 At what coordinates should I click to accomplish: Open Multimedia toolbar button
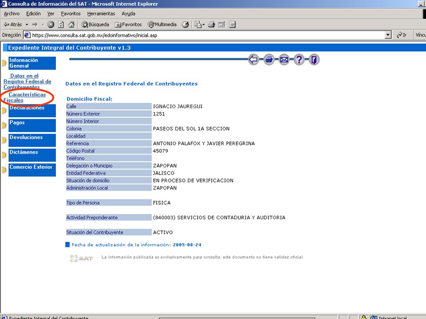(x=162, y=24)
